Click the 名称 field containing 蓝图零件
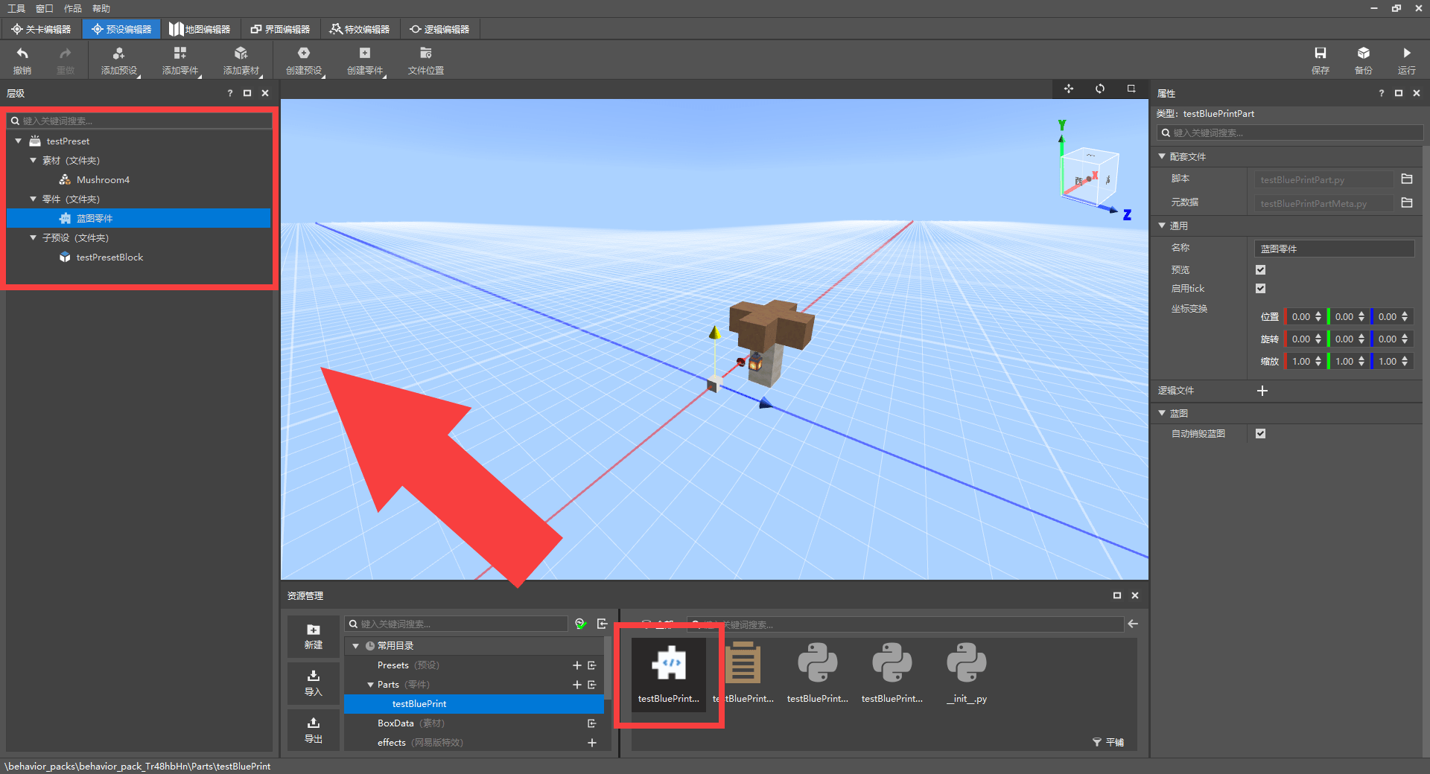This screenshot has height=774, width=1430. click(1335, 249)
